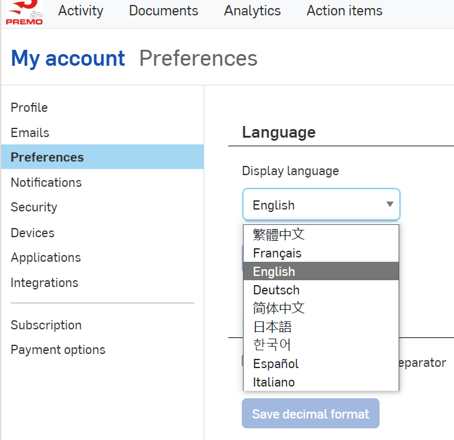Click the PREMO logo icon
Viewport: 454px width, 440px height.
pyautogui.click(x=25, y=12)
